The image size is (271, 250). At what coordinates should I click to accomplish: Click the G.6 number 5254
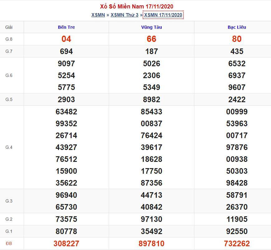point(66,76)
